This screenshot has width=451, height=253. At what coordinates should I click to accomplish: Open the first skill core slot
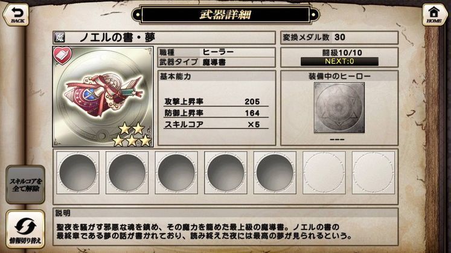78,173
